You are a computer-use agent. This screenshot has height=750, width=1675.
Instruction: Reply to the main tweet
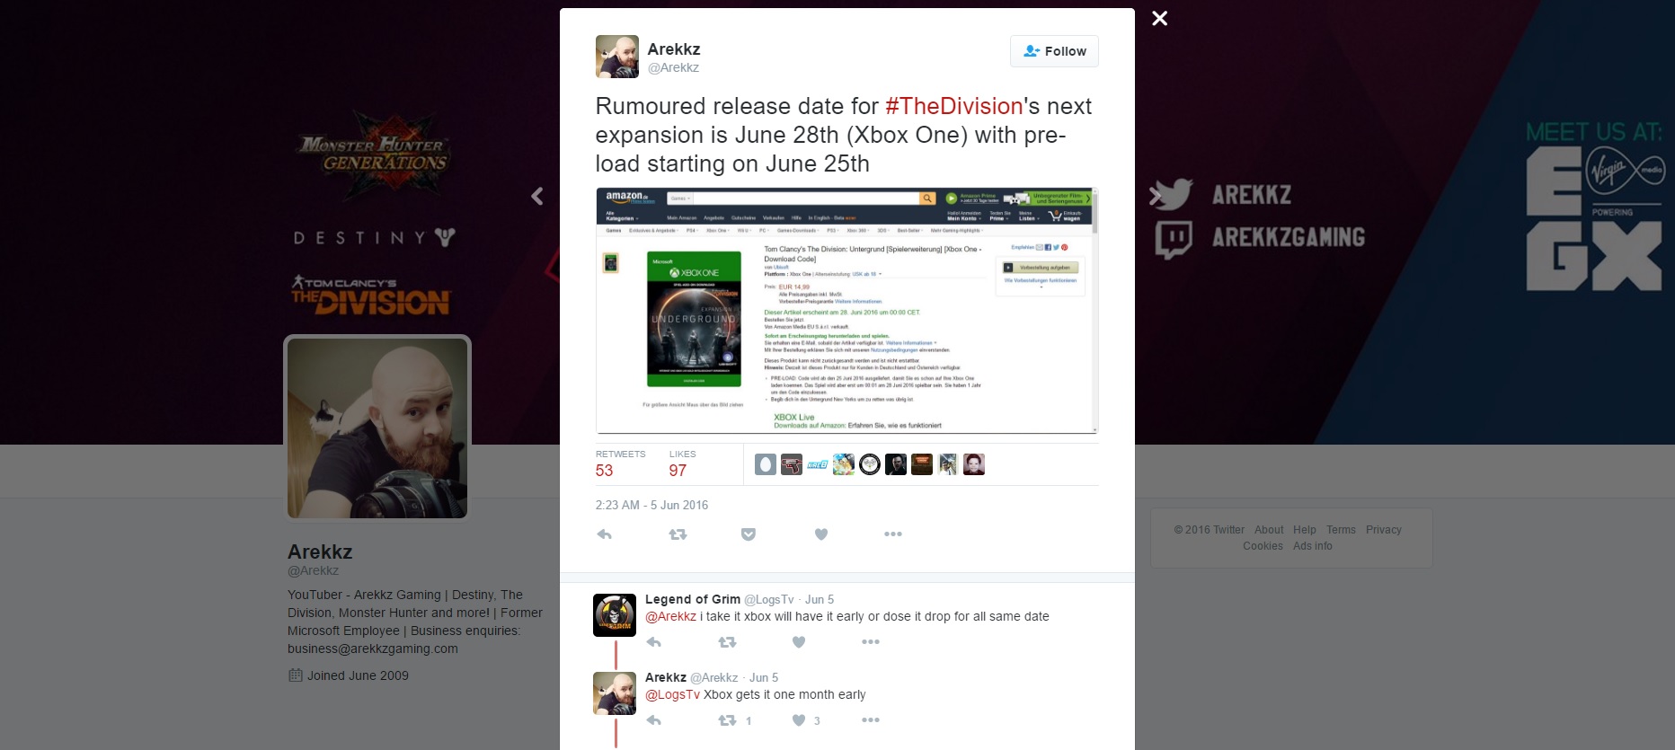(604, 534)
